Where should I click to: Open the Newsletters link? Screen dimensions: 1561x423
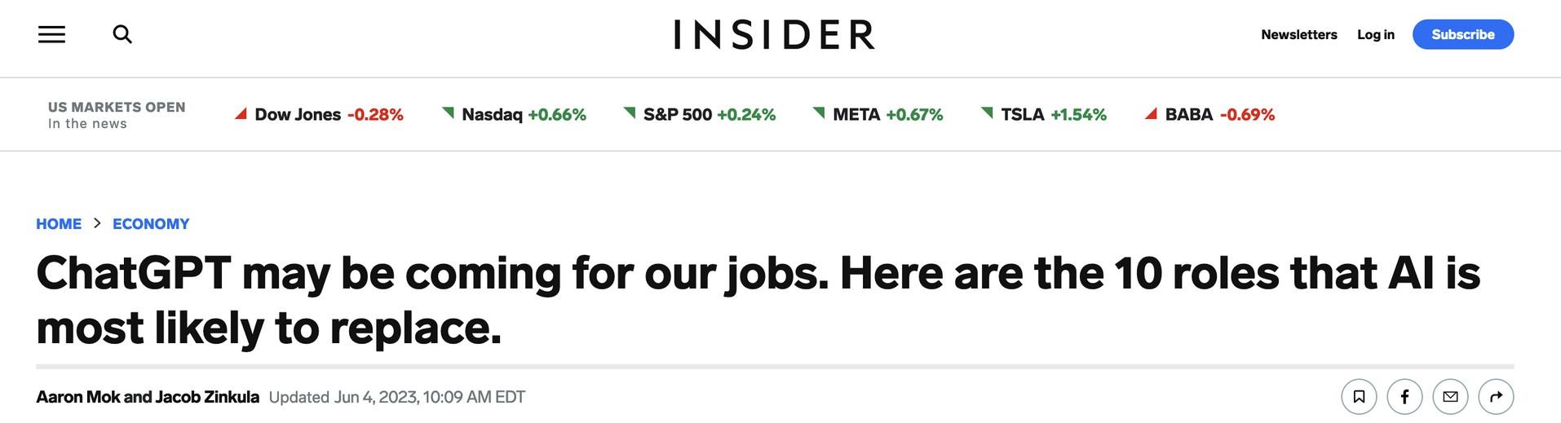point(1298,34)
